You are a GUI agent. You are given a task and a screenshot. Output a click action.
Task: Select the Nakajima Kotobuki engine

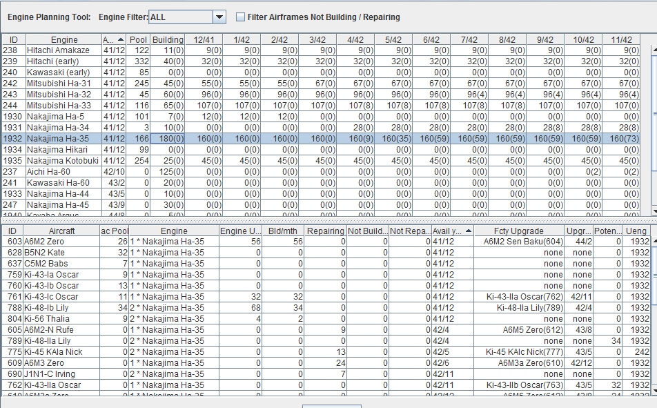[x=321, y=161]
